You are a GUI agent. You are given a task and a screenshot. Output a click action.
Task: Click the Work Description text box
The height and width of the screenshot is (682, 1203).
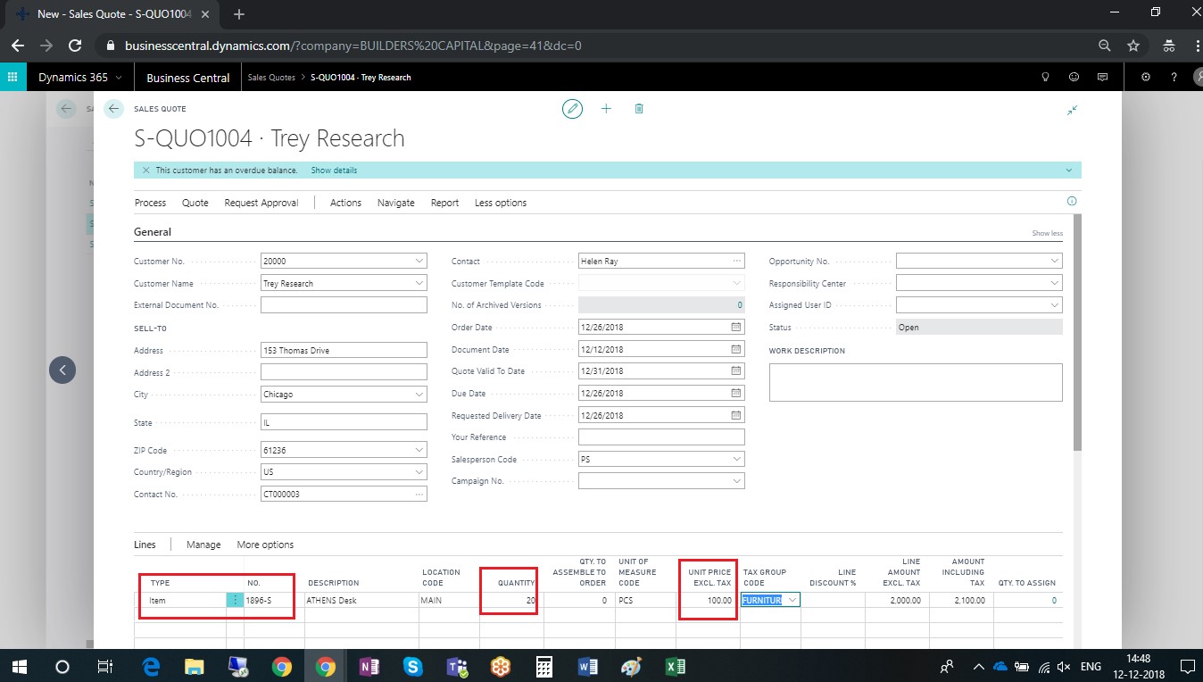point(916,382)
